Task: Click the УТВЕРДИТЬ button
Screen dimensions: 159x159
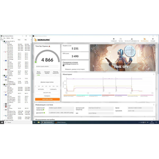Action: click(x=47, y=96)
